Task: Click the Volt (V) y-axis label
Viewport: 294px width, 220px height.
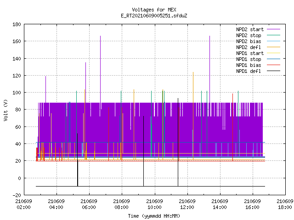Action: click(x=6, y=110)
